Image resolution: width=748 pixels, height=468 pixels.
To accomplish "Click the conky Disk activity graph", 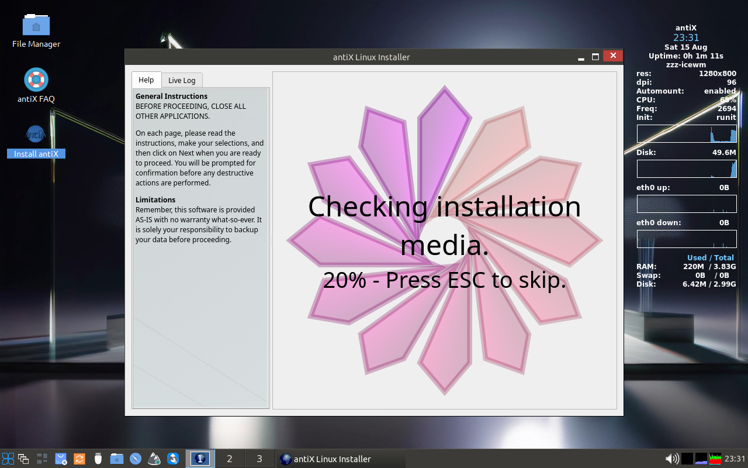I will pyautogui.click(x=687, y=169).
